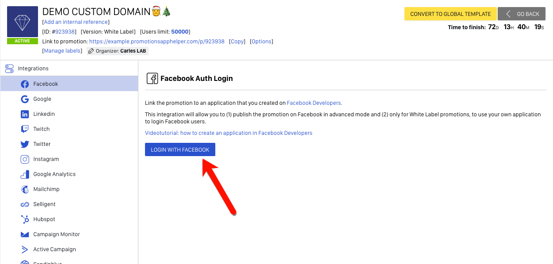Click the Twitter bird icon

pyautogui.click(x=25, y=144)
